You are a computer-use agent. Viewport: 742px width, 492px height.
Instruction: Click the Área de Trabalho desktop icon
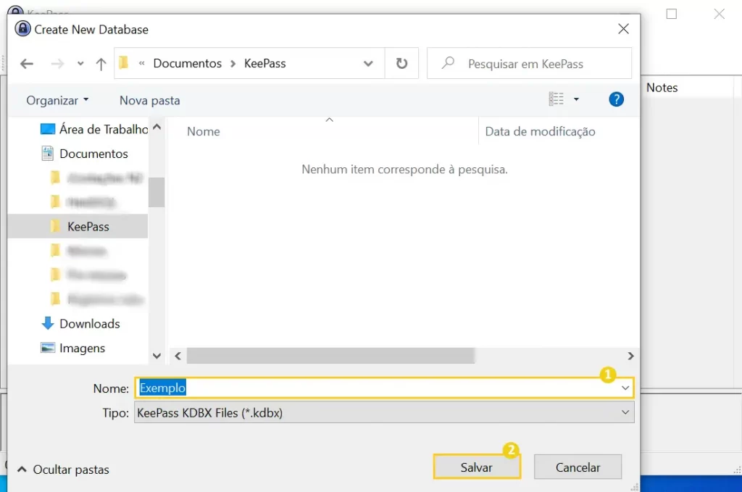[48, 129]
